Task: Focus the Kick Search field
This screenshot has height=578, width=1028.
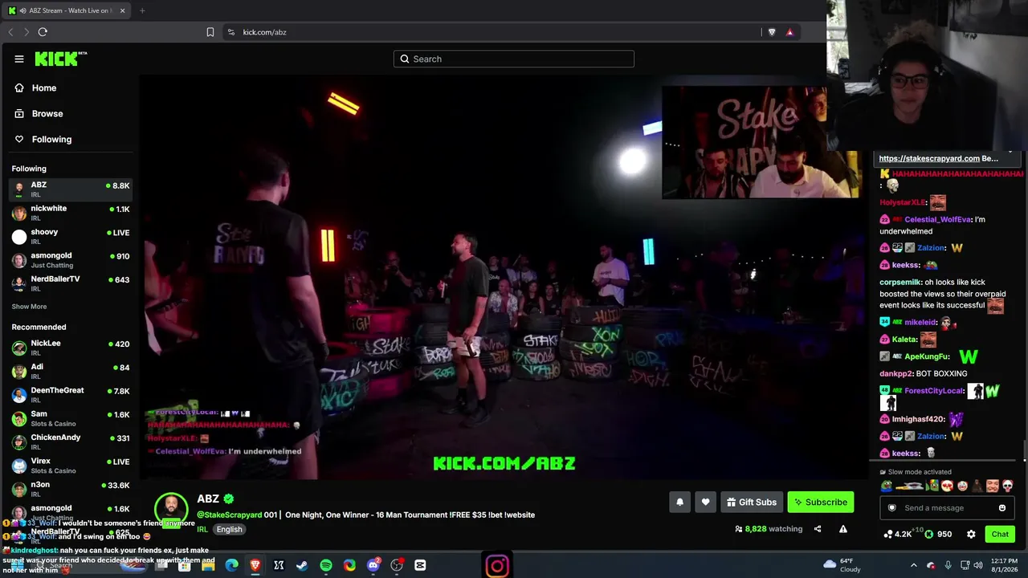Action: 514,59
